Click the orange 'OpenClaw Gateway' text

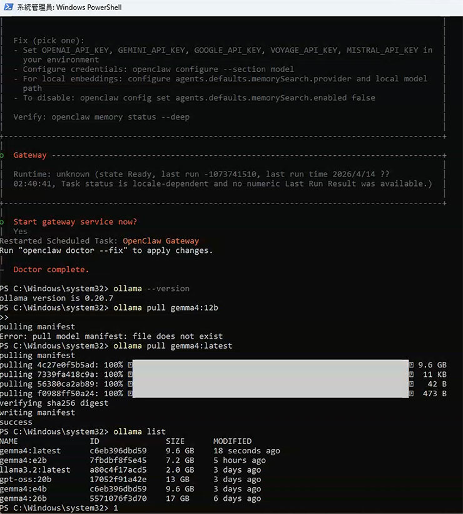click(x=161, y=241)
